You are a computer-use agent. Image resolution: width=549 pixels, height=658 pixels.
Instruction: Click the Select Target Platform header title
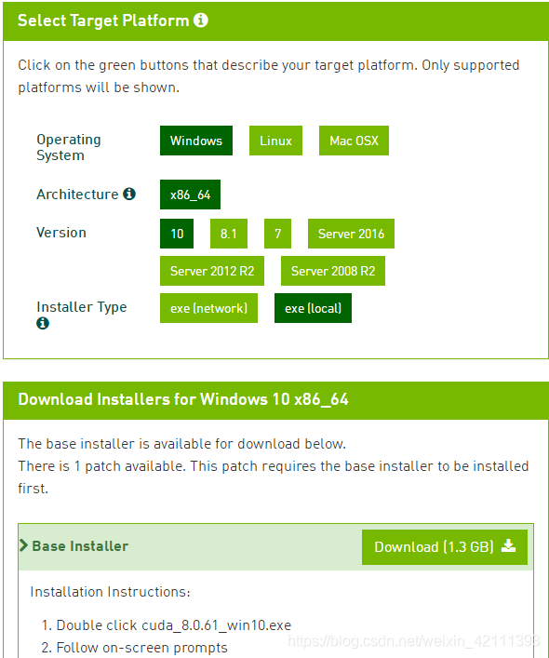coord(103,20)
